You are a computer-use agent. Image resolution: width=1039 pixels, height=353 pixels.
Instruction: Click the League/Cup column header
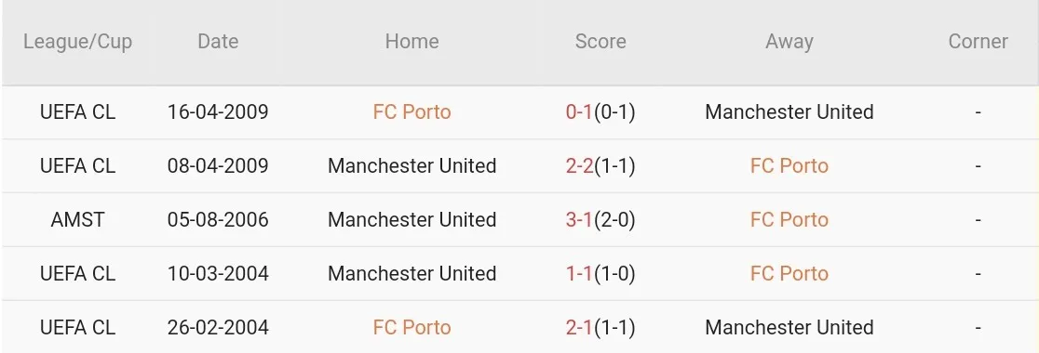77,42
